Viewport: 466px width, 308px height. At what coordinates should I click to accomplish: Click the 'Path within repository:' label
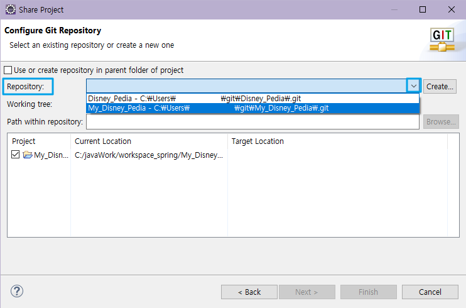point(45,122)
